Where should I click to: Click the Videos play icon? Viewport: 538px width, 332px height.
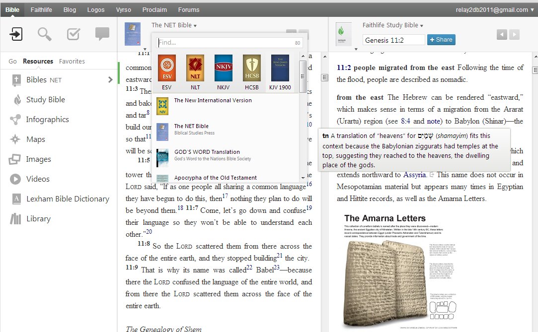[15, 179]
